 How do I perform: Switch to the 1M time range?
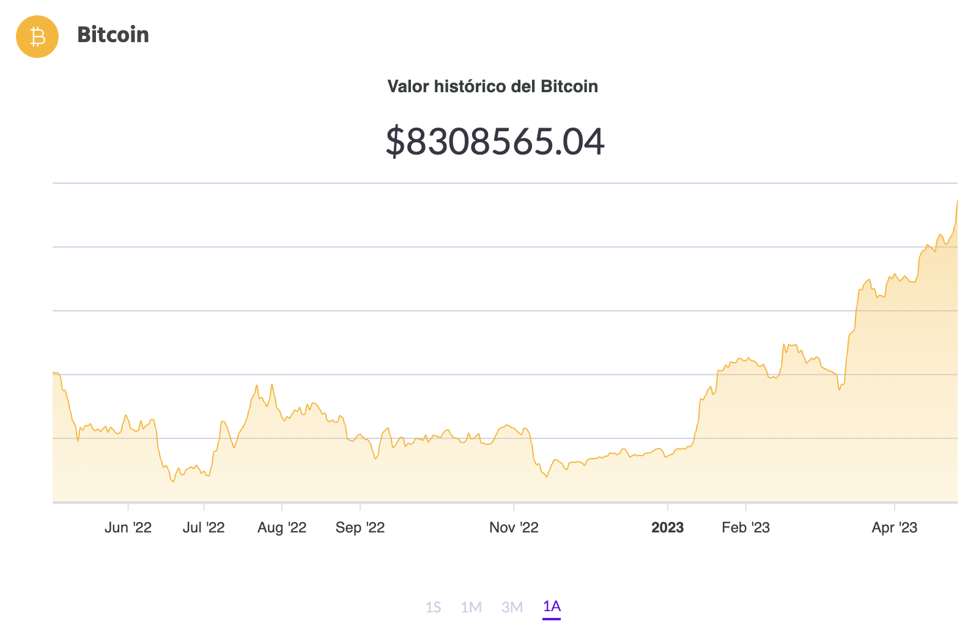(473, 607)
